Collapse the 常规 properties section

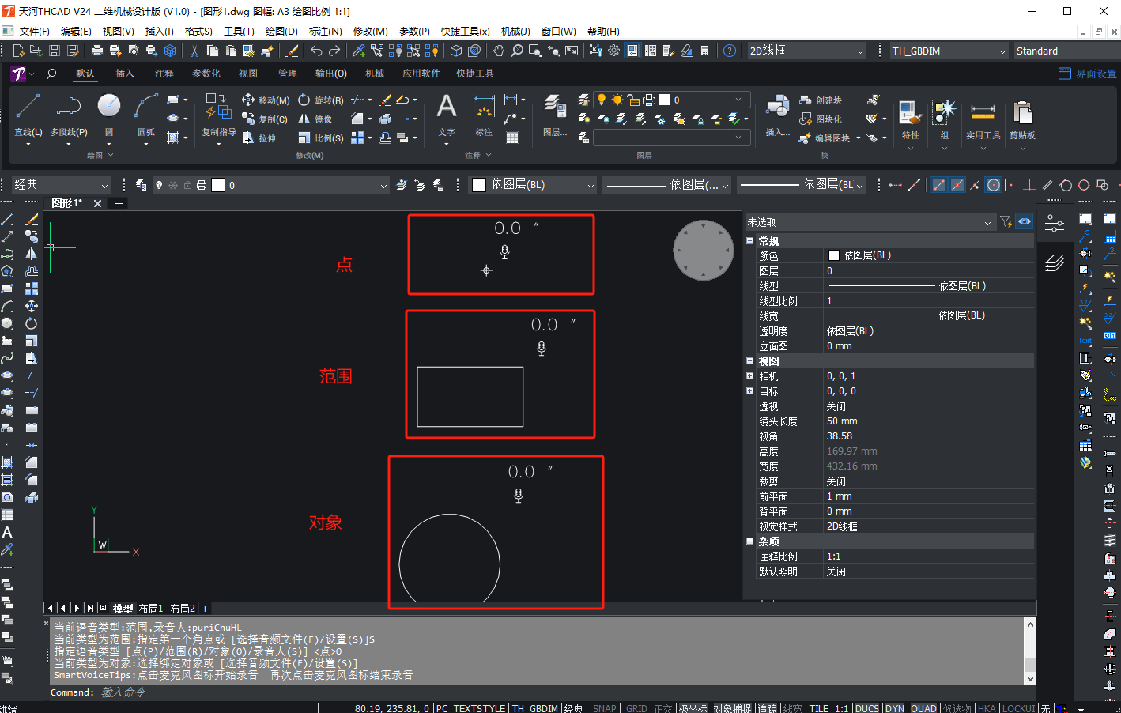tap(750, 241)
